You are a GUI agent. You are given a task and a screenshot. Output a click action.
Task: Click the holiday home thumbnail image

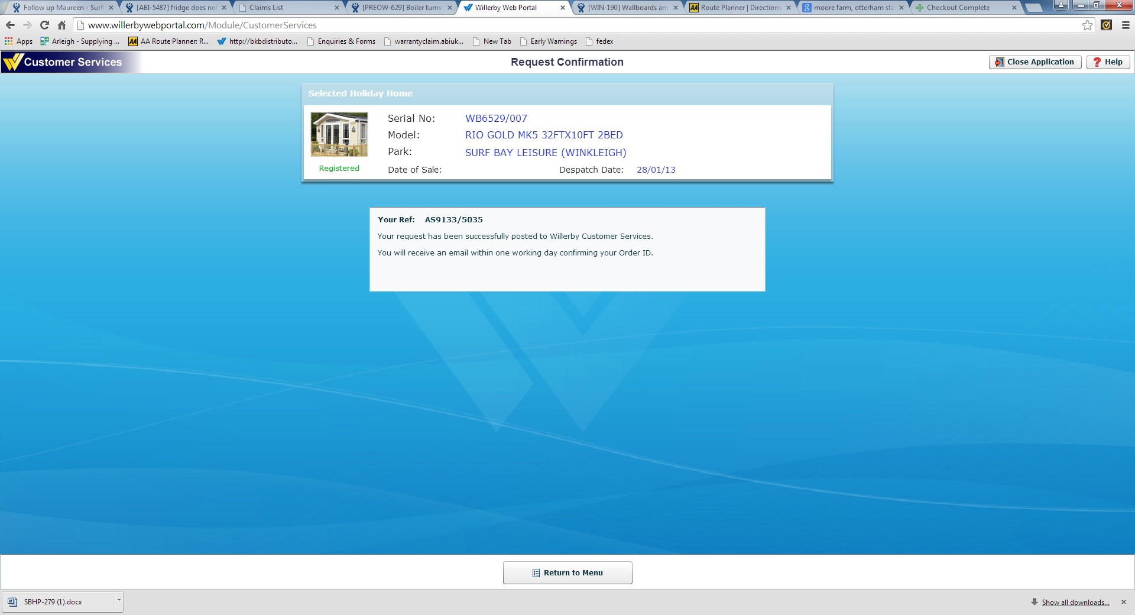click(339, 135)
